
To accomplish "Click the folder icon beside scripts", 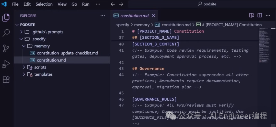I will coord(30,67).
